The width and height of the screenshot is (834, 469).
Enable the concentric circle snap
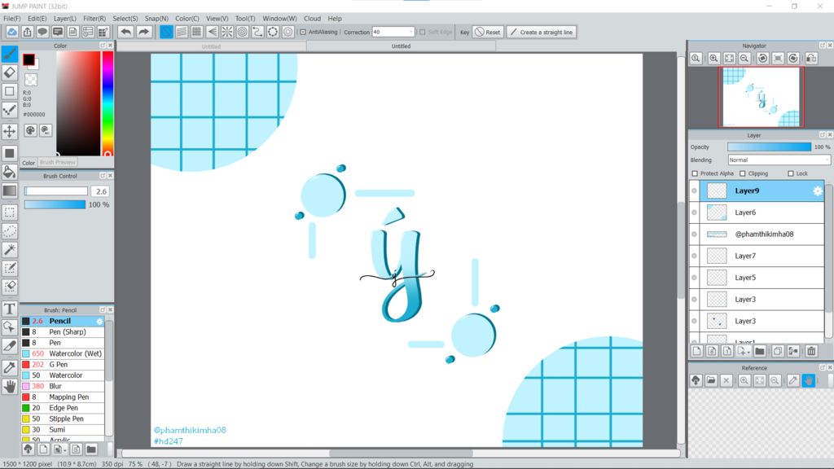[x=243, y=32]
